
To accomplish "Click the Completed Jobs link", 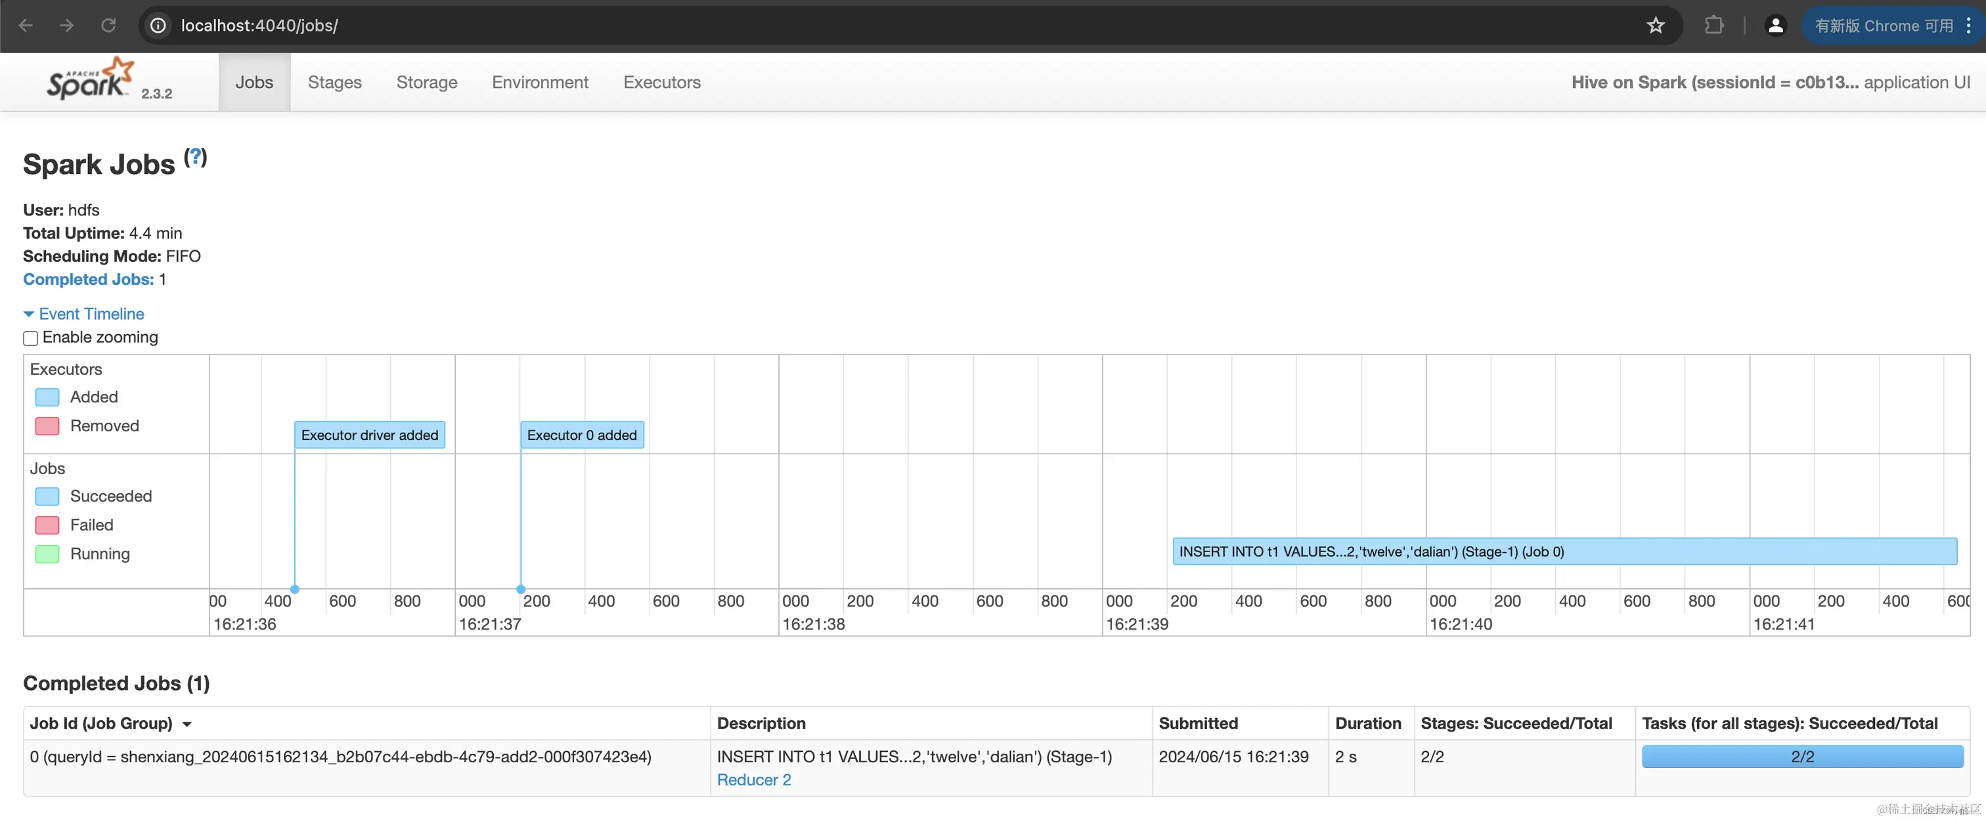I will [88, 279].
